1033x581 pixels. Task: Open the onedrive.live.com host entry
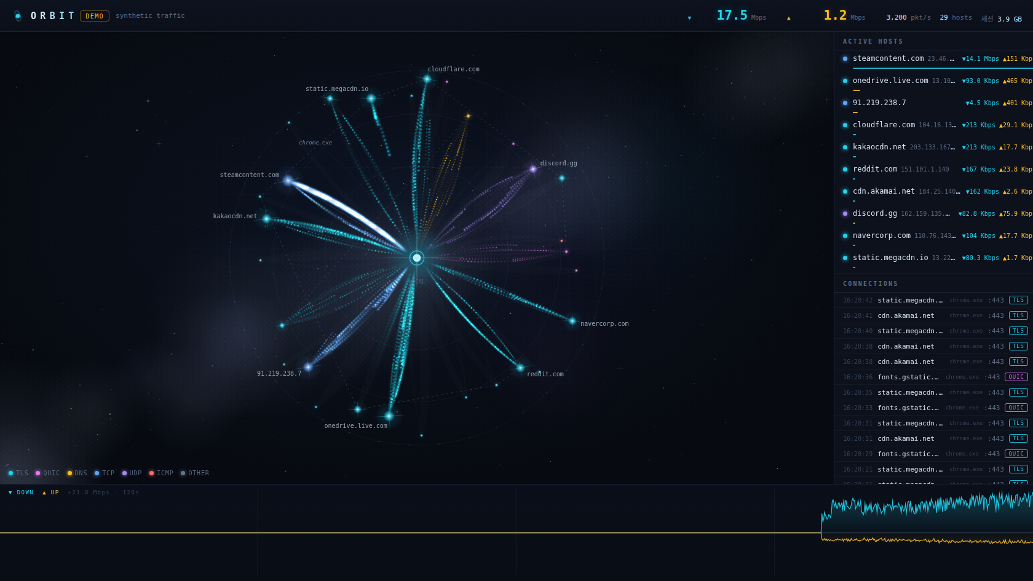click(933, 83)
